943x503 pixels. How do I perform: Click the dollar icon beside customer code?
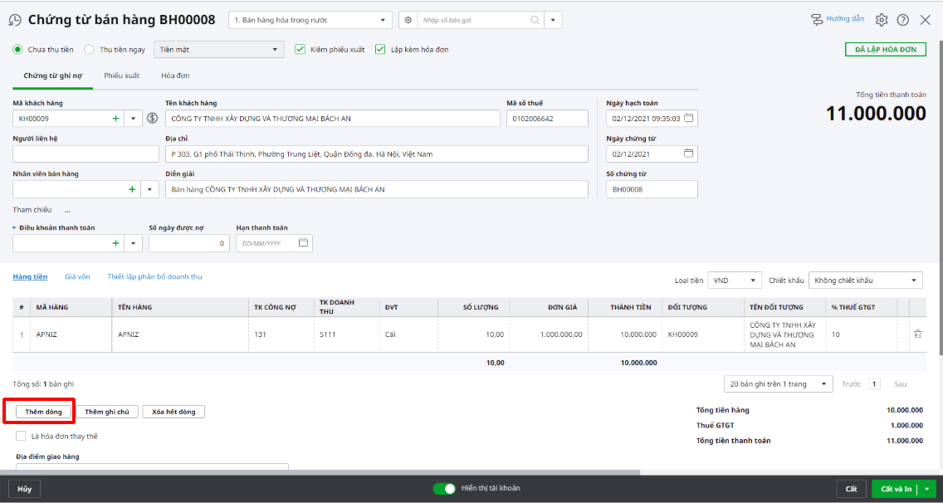click(152, 119)
